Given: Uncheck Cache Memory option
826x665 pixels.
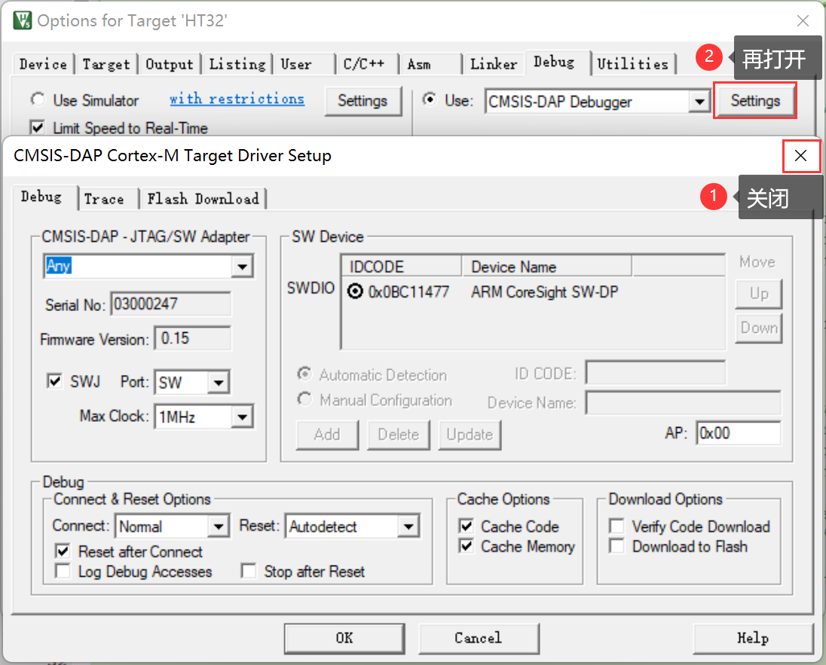Looking at the screenshot, I should tap(467, 547).
